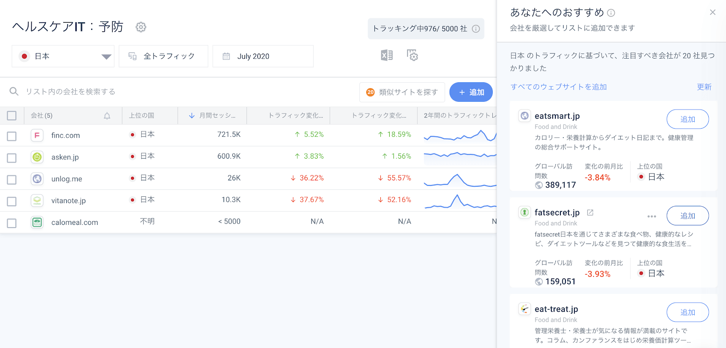Click 36.22% decrease for unlog.me
Viewport: 726px width, 348px height.
tap(307, 178)
